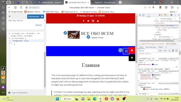Viewport: 181px width, 102px height.
Task: Open the red var color swatch
Action: pos(144,89)
